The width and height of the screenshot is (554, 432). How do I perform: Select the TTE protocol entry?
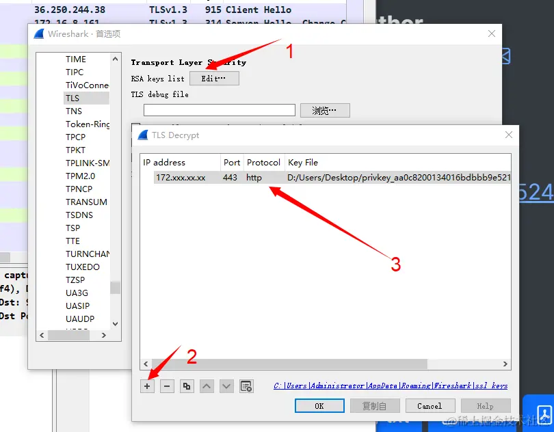pyautogui.click(x=72, y=241)
